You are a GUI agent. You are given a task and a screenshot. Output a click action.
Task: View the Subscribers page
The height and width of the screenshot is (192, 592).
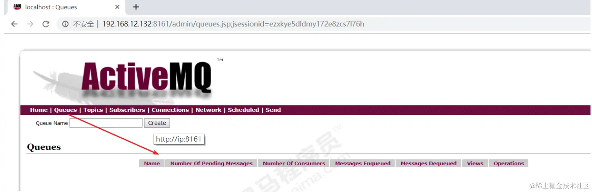click(127, 110)
